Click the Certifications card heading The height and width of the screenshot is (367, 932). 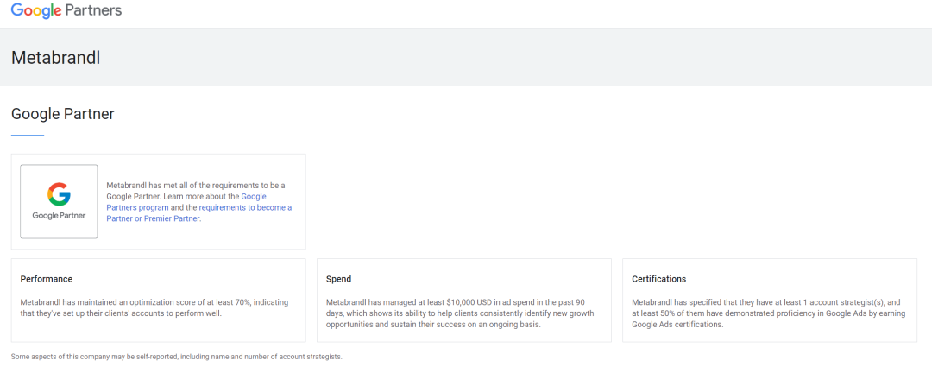point(659,279)
